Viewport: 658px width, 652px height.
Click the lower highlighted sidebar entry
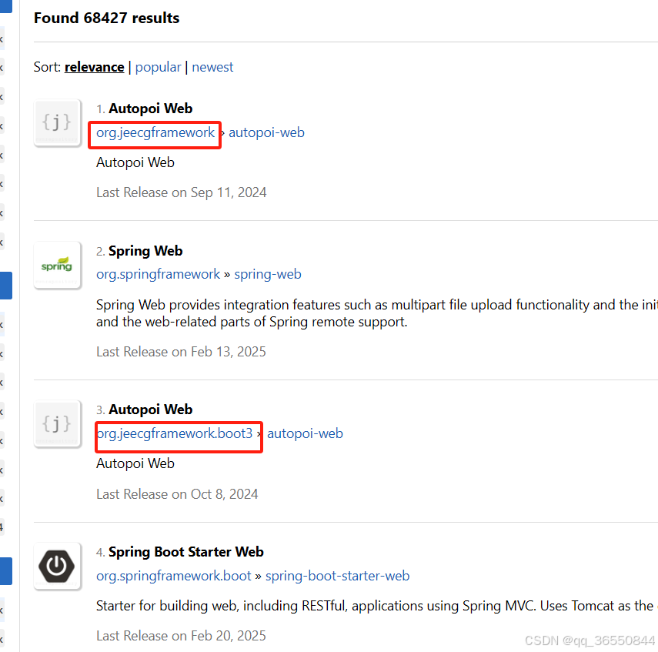[5, 570]
